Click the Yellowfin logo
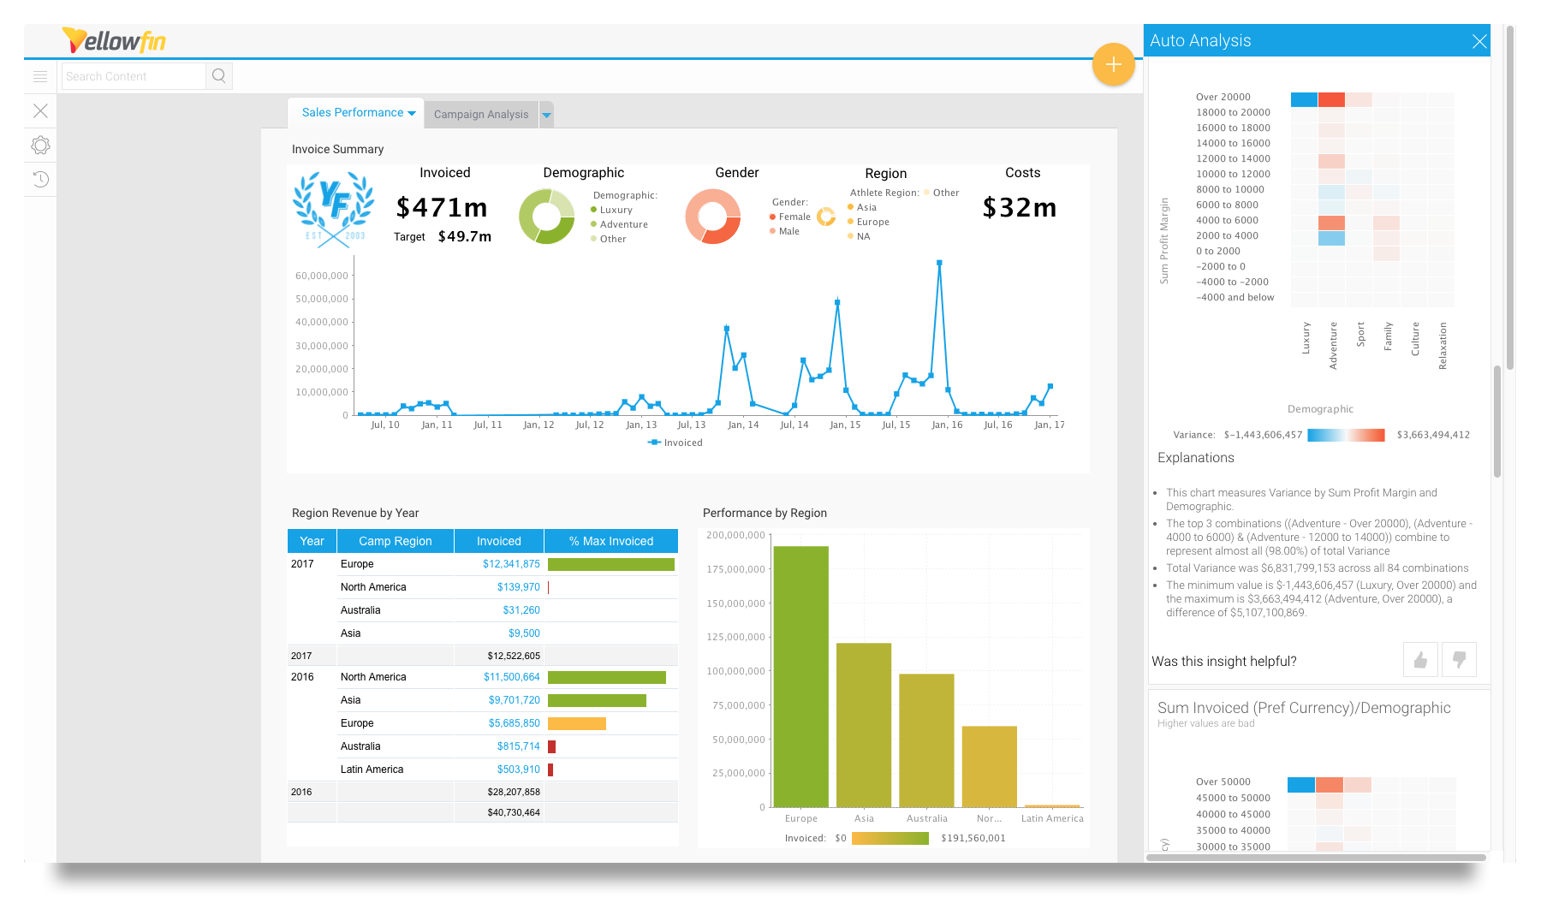Screen dimensions: 1541x921 (114, 40)
